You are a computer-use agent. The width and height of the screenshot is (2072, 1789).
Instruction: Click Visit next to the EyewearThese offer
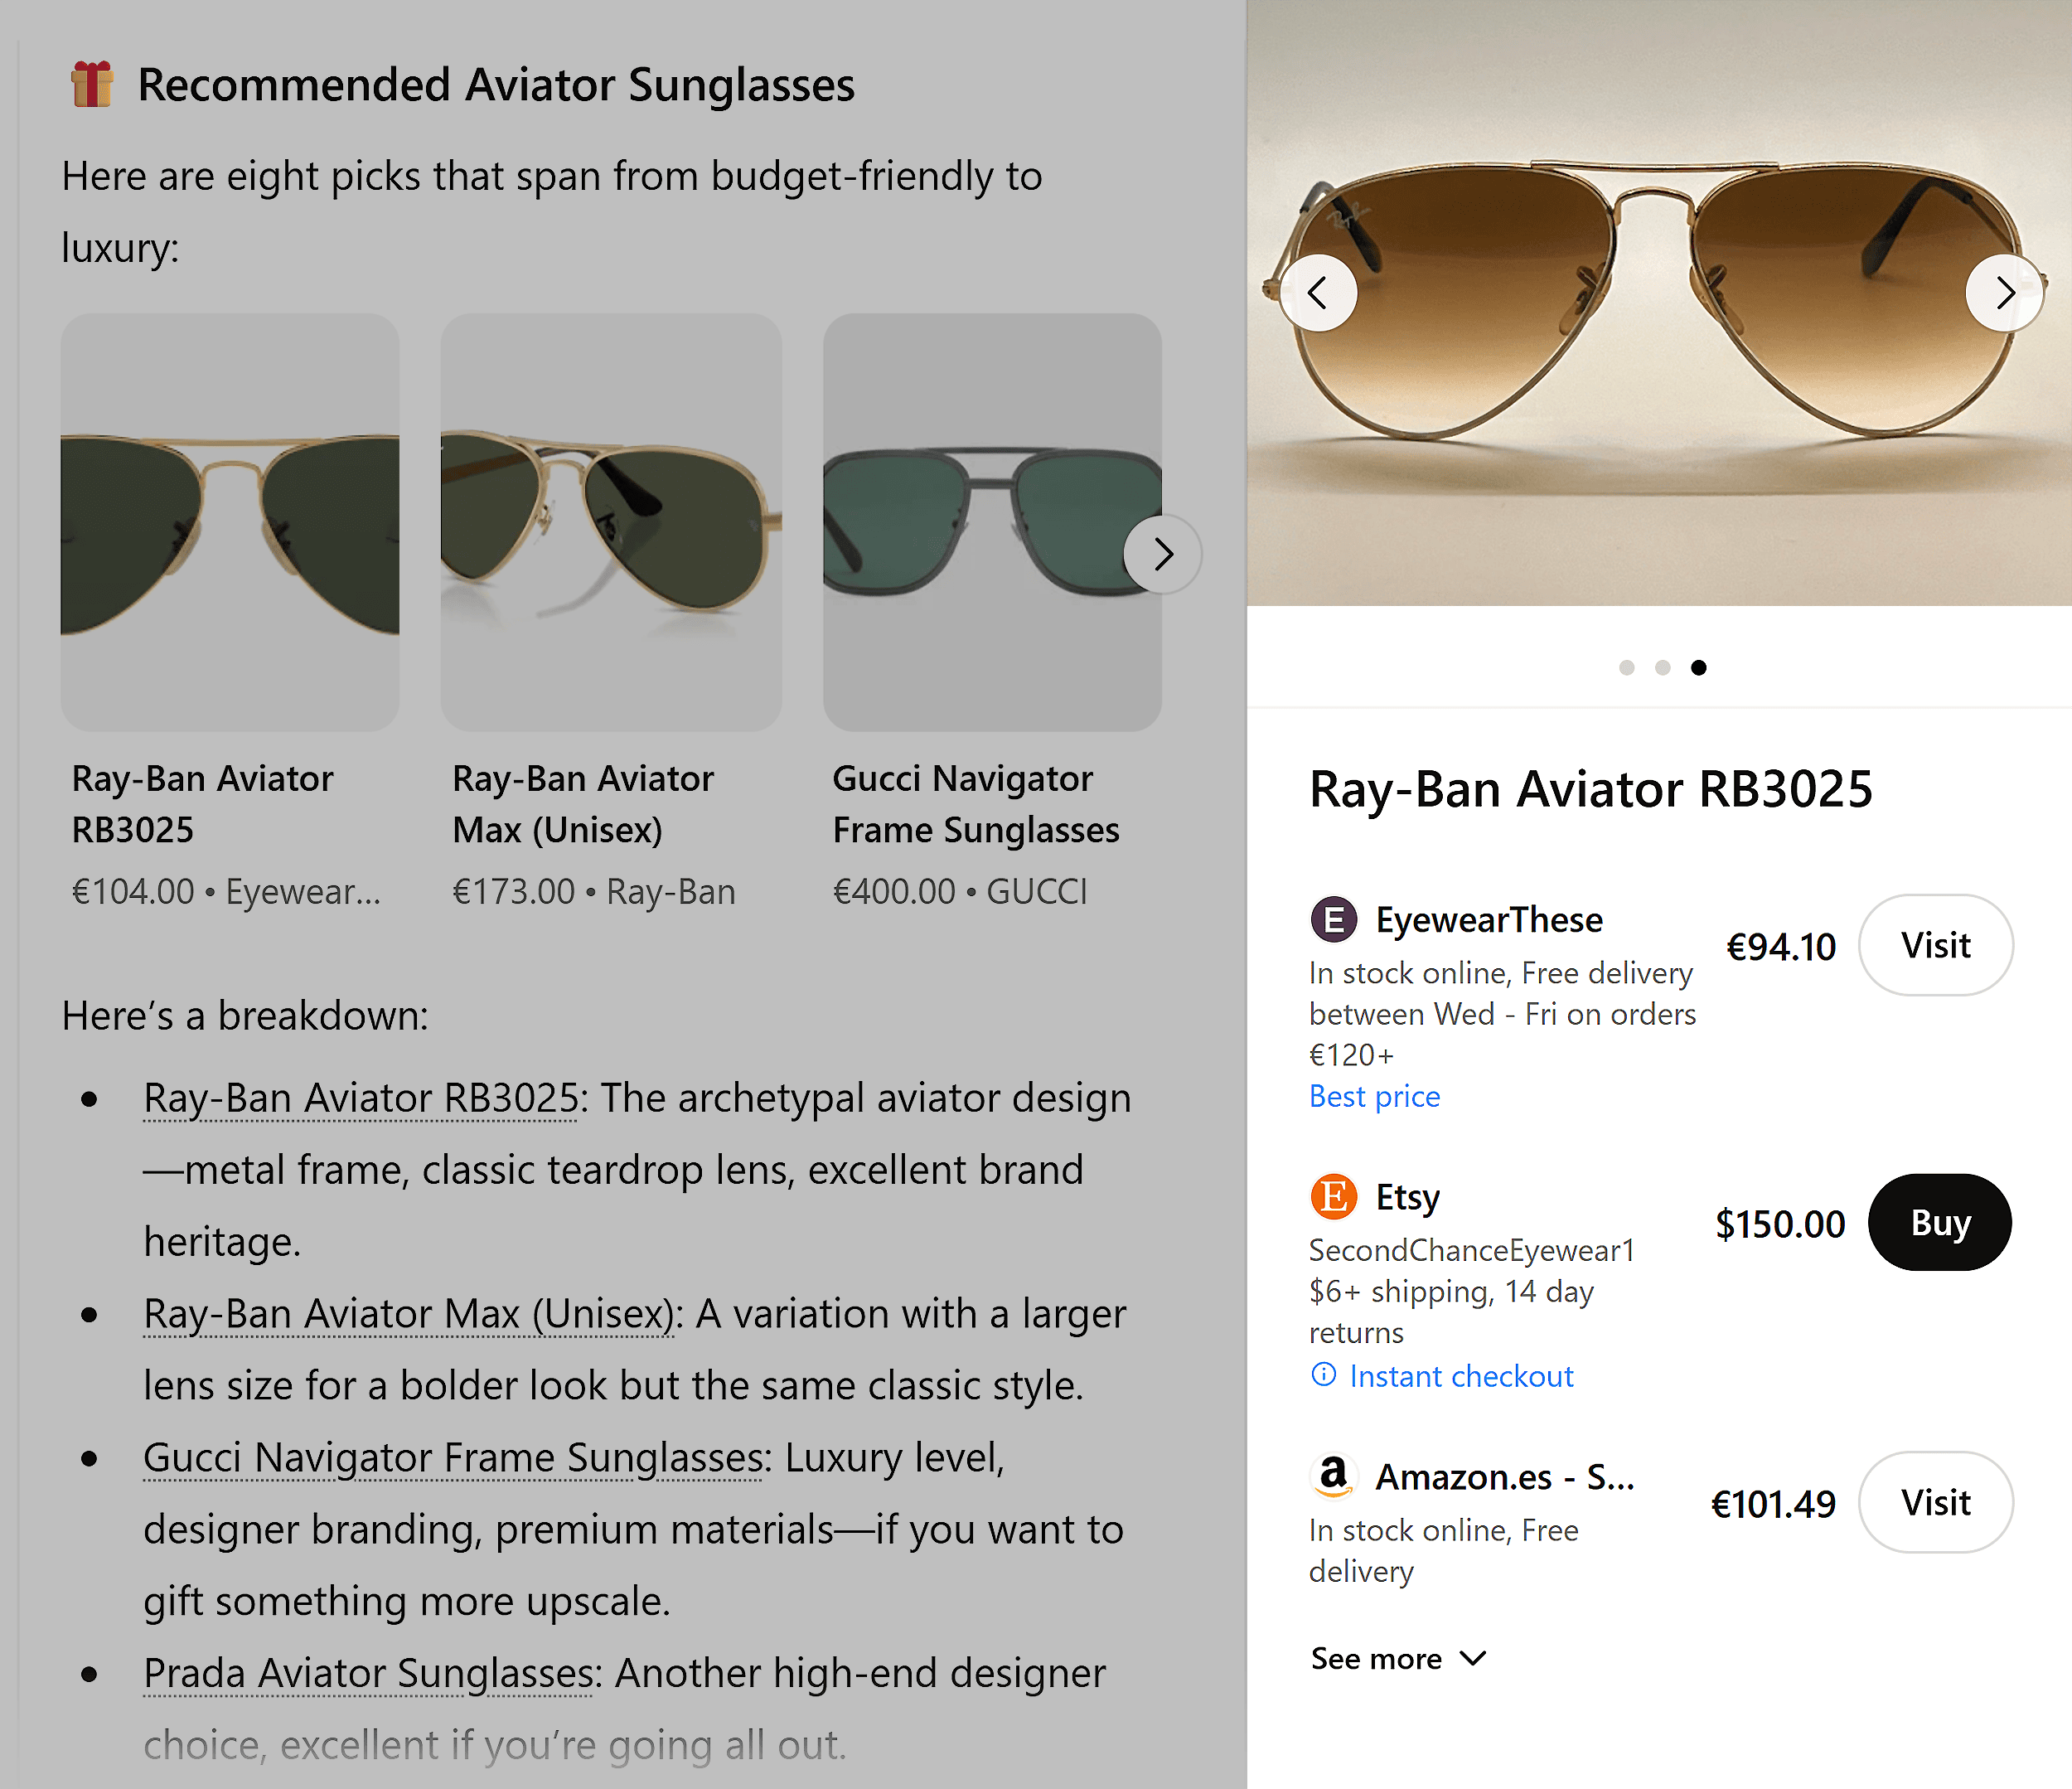(x=1936, y=944)
